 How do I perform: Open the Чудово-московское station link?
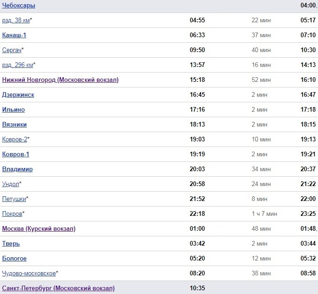tap(29, 274)
